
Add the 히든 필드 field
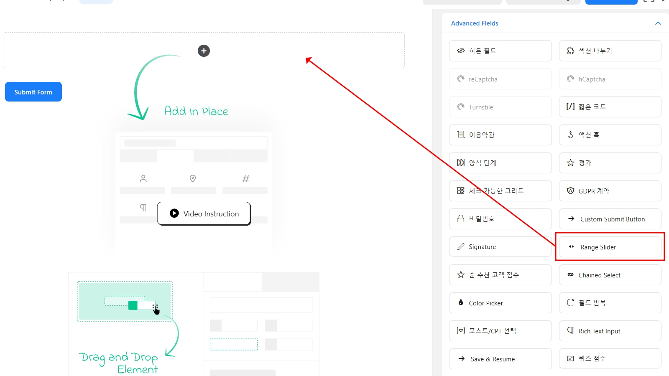pos(500,51)
